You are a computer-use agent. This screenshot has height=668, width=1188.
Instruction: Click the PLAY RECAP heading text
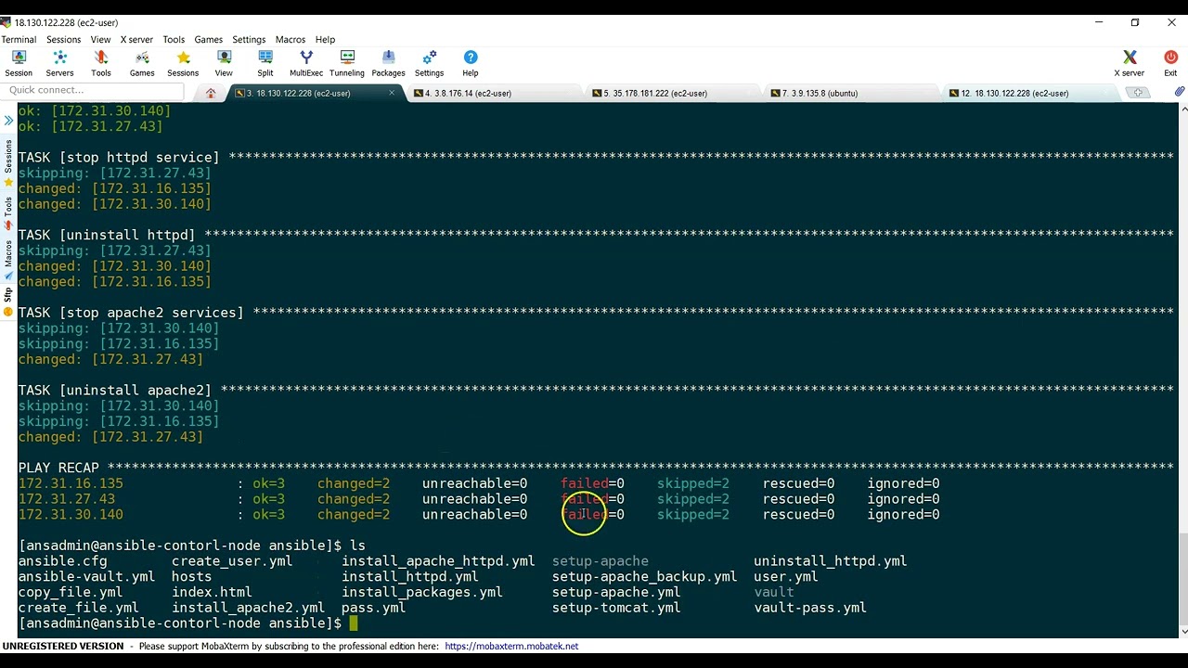pos(58,468)
